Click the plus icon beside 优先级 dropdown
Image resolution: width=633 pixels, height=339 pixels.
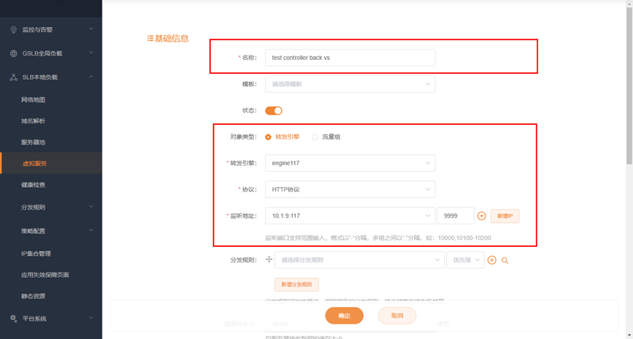tap(492, 259)
